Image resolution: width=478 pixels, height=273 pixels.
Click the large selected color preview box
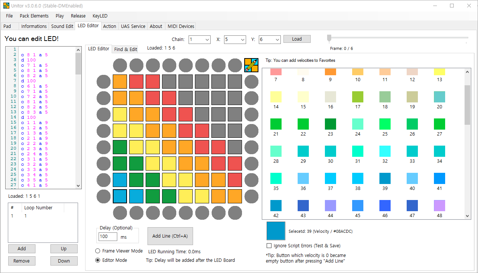(x=276, y=231)
